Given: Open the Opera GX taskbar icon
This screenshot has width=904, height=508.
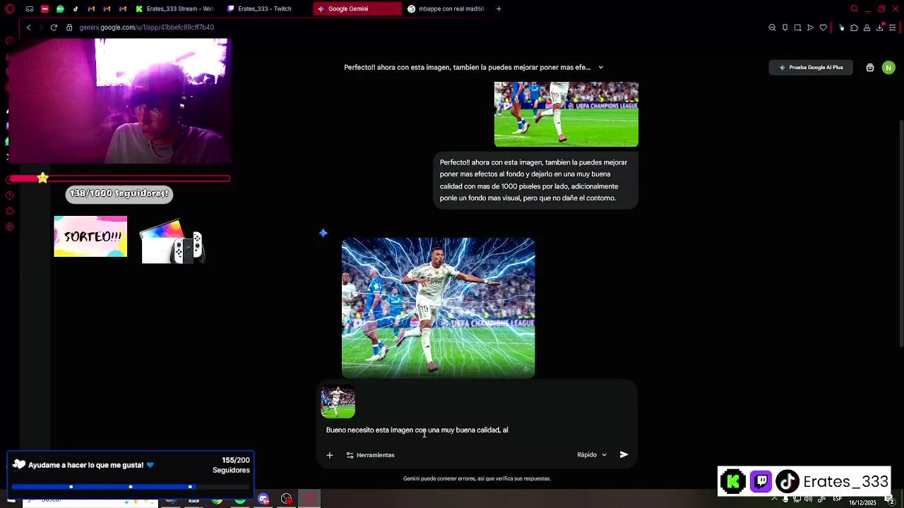Looking at the screenshot, I should pos(309,500).
